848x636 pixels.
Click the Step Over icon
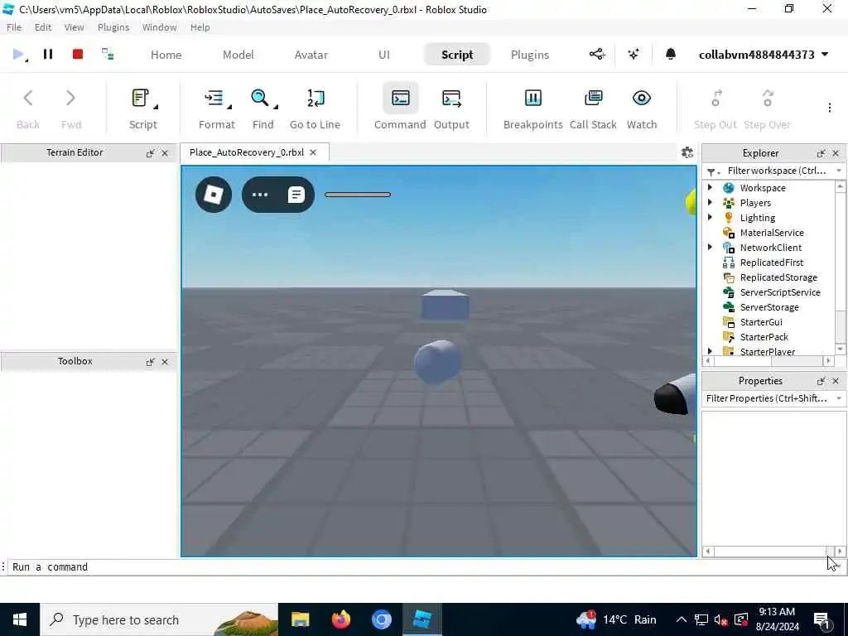(768, 99)
